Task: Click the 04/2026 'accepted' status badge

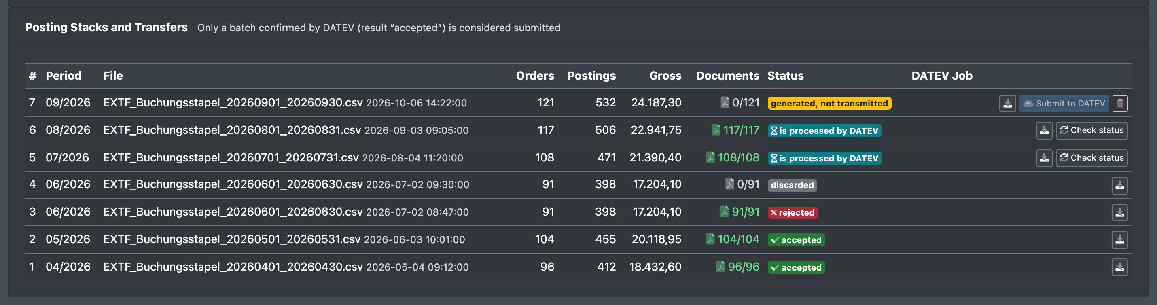Action: click(x=796, y=267)
